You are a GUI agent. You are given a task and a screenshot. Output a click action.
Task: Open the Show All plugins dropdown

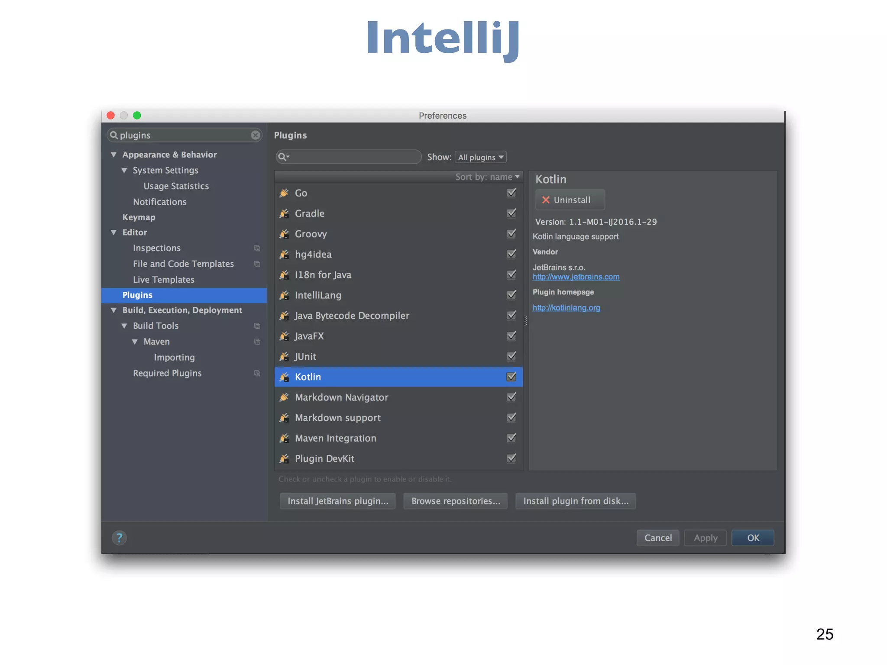(x=481, y=157)
